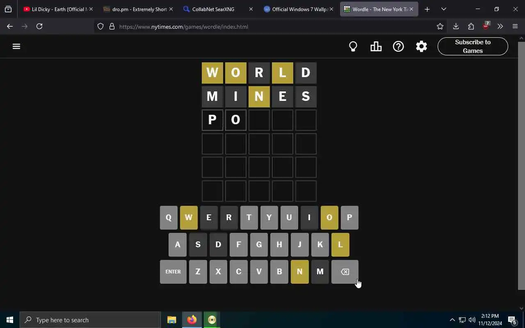525x328 pixels.
Task: Open a new browser tab
Action: tap(427, 9)
